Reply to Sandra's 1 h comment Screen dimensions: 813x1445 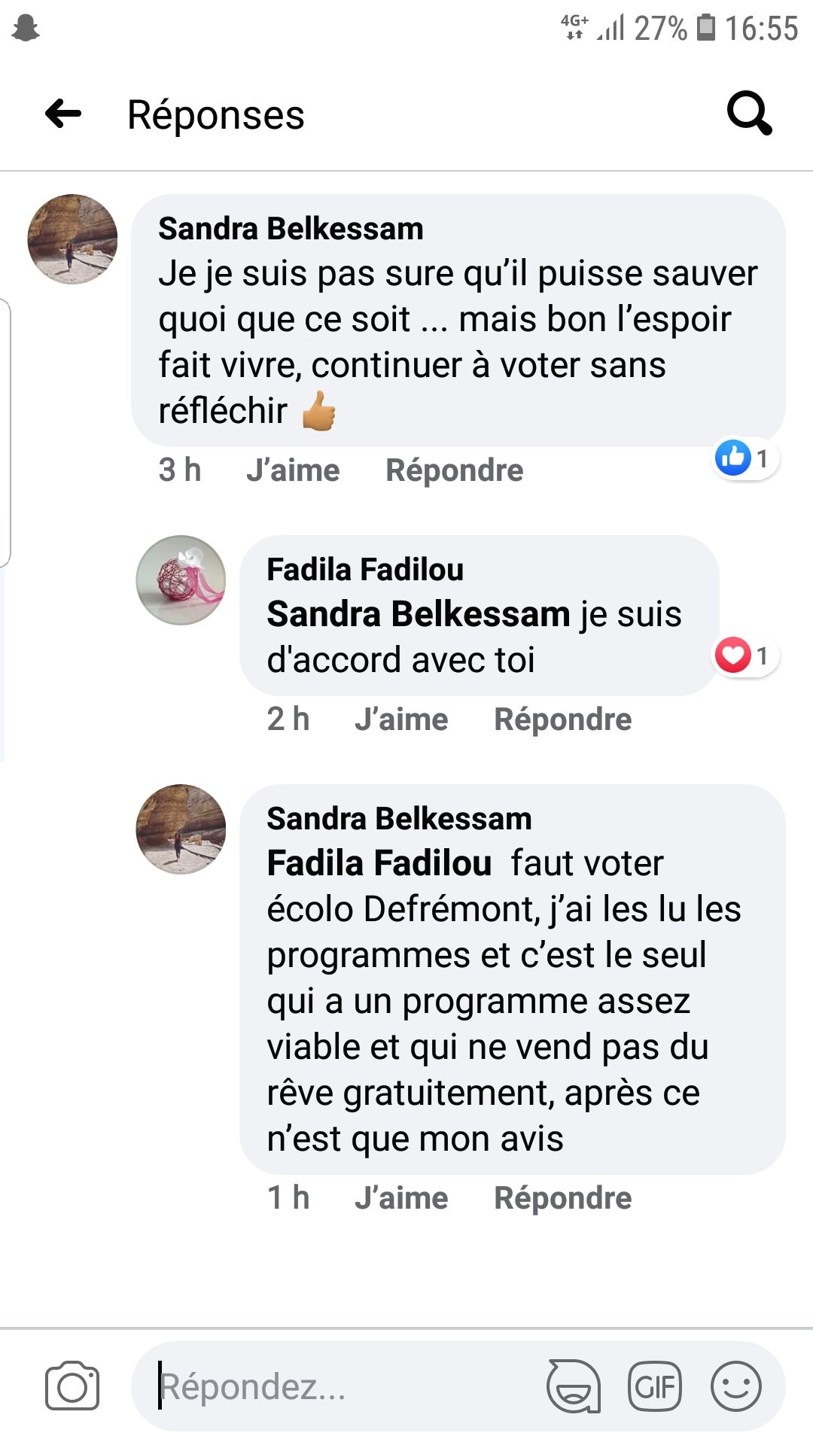[562, 1198]
